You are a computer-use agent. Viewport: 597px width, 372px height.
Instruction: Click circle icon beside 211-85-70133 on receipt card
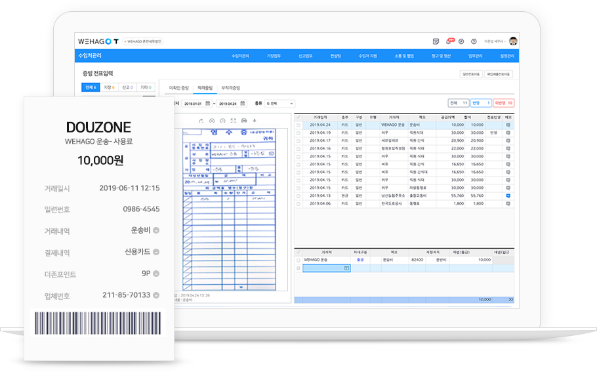coord(156,295)
